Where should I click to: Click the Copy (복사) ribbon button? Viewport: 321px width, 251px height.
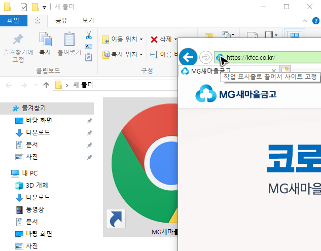45,44
